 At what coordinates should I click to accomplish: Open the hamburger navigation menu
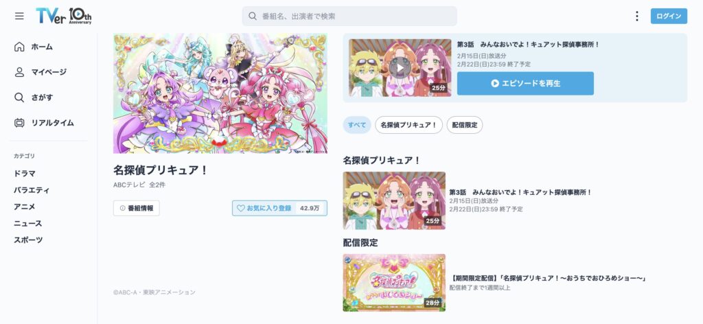coord(19,16)
